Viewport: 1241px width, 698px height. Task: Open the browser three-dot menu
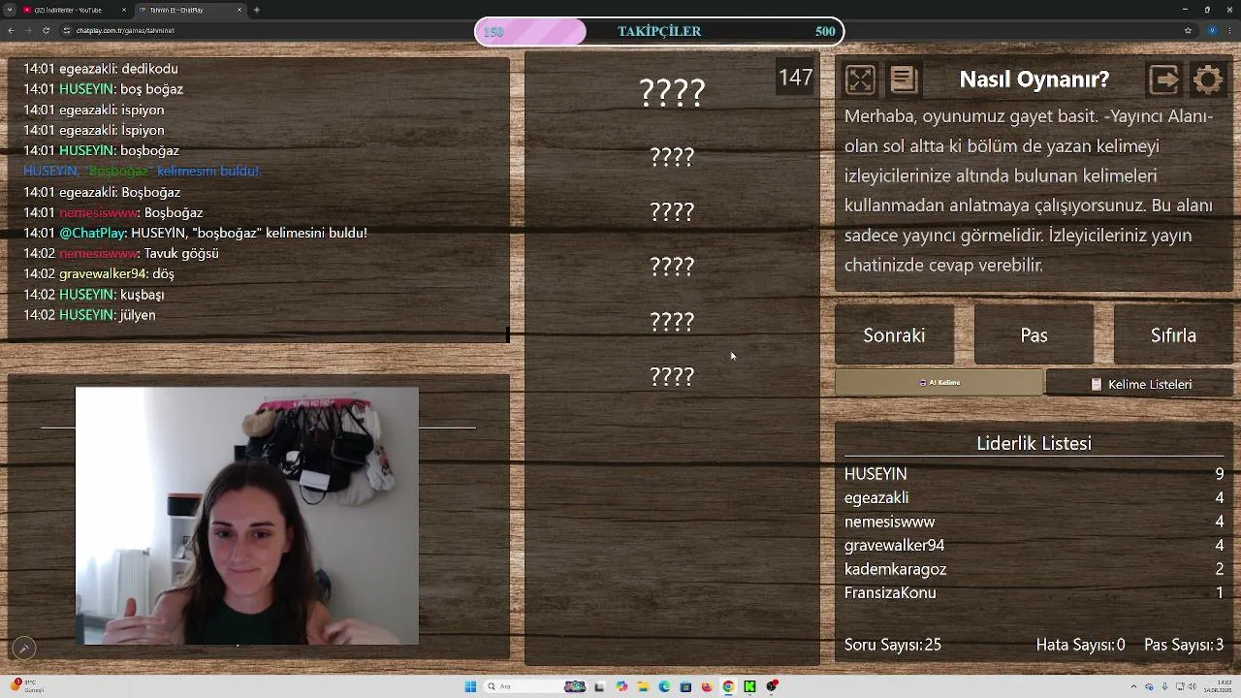tap(1231, 30)
